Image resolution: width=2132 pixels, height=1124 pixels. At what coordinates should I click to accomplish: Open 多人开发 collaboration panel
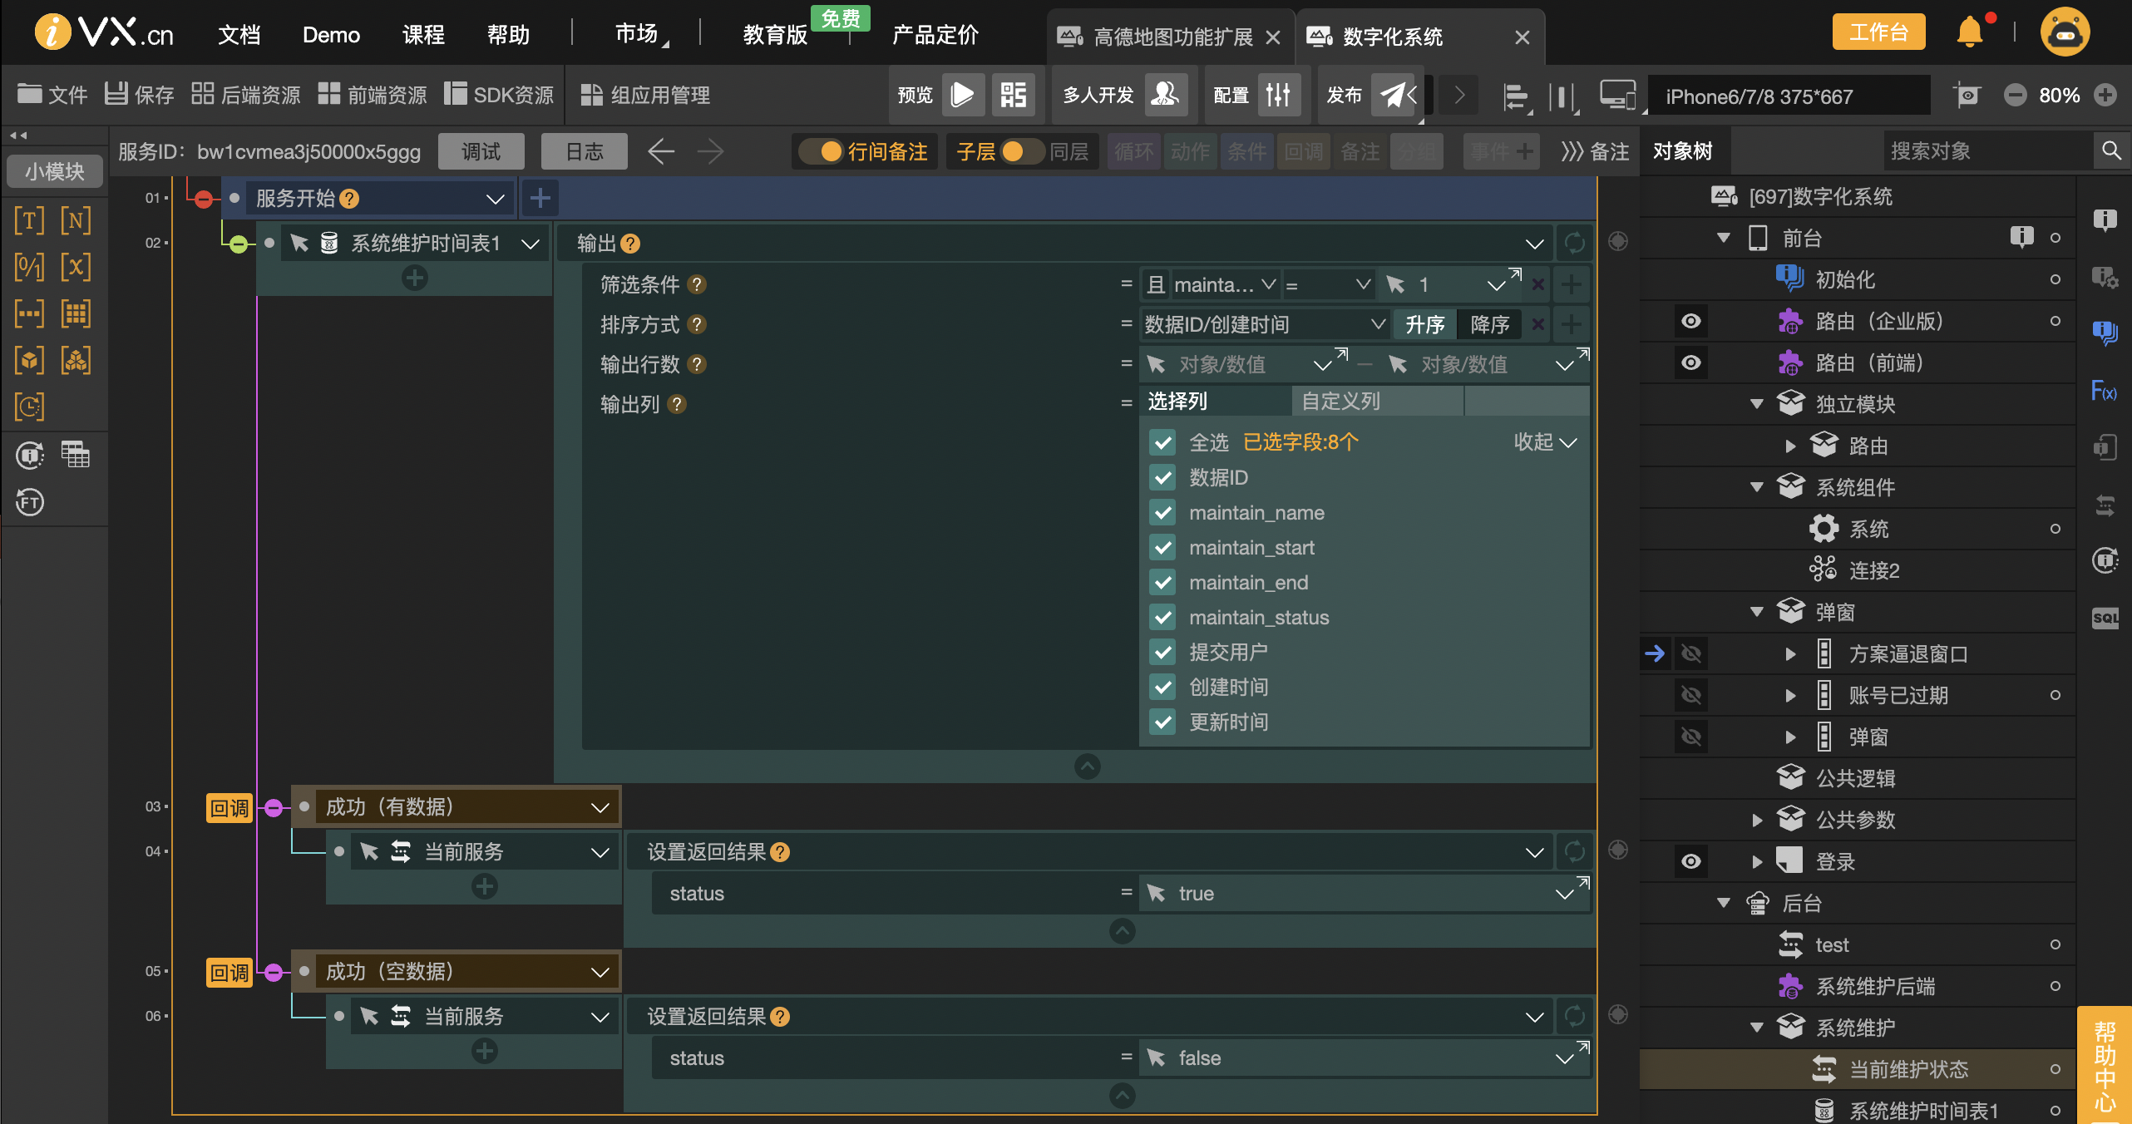(x=1167, y=95)
